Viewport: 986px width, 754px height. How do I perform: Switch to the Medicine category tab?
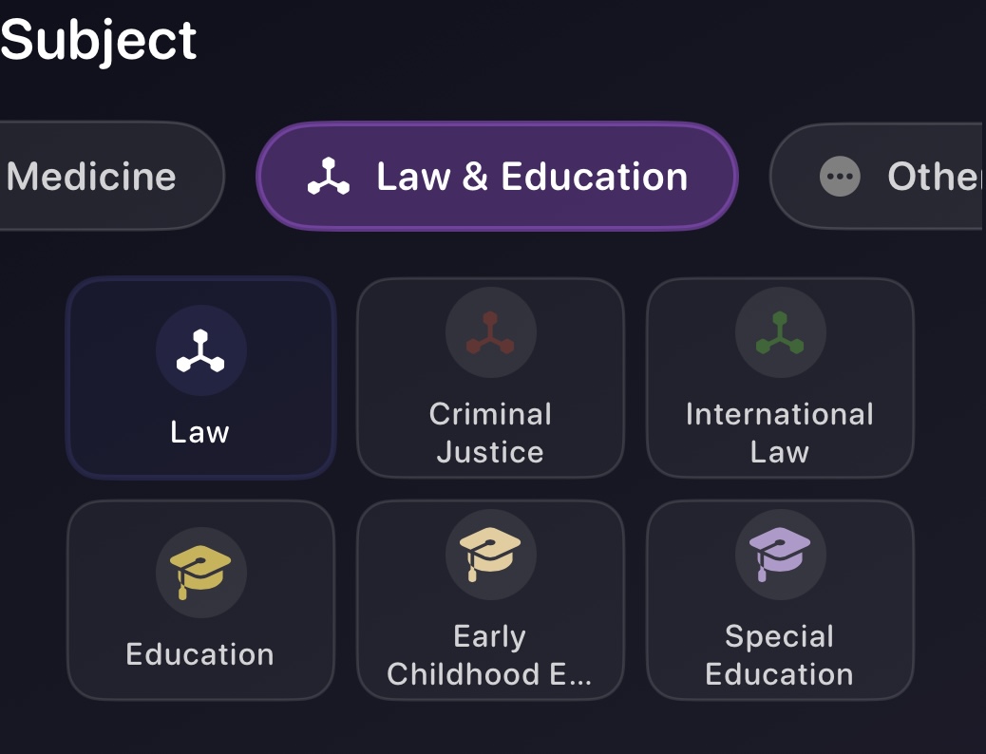92,177
